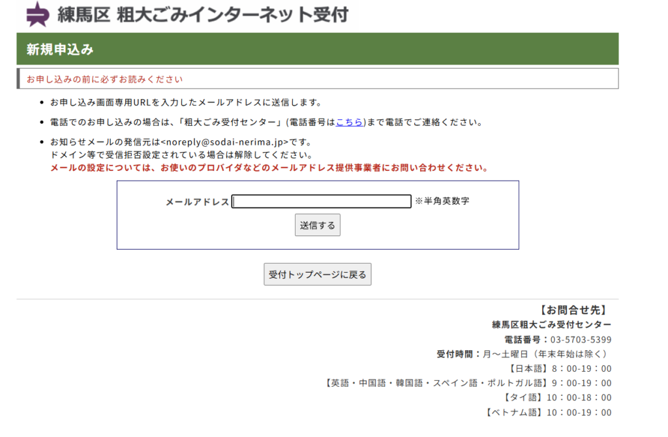This screenshot has width=668, height=437.
Task: Click the ※半角英数字 input hint
Action: click(x=442, y=202)
